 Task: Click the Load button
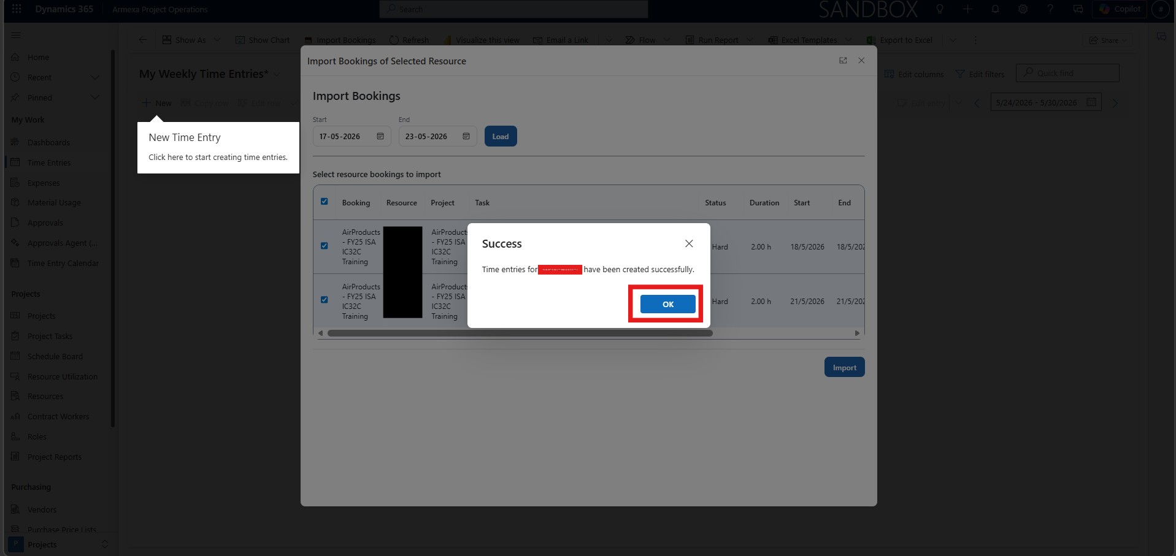[501, 136]
